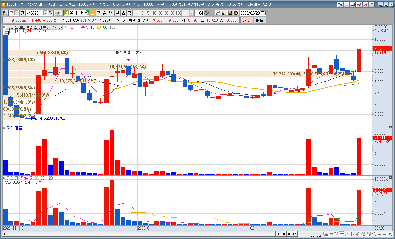Screen dimensions: 395x239
Task: Choose the 1 interval button
Action: (136, 13)
